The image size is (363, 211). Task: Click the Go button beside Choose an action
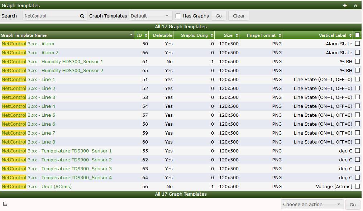point(353,205)
